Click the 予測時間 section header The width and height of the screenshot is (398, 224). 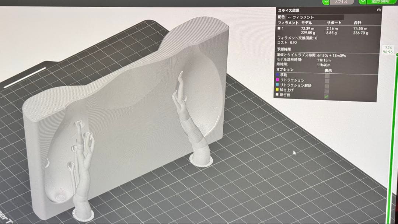283,49
